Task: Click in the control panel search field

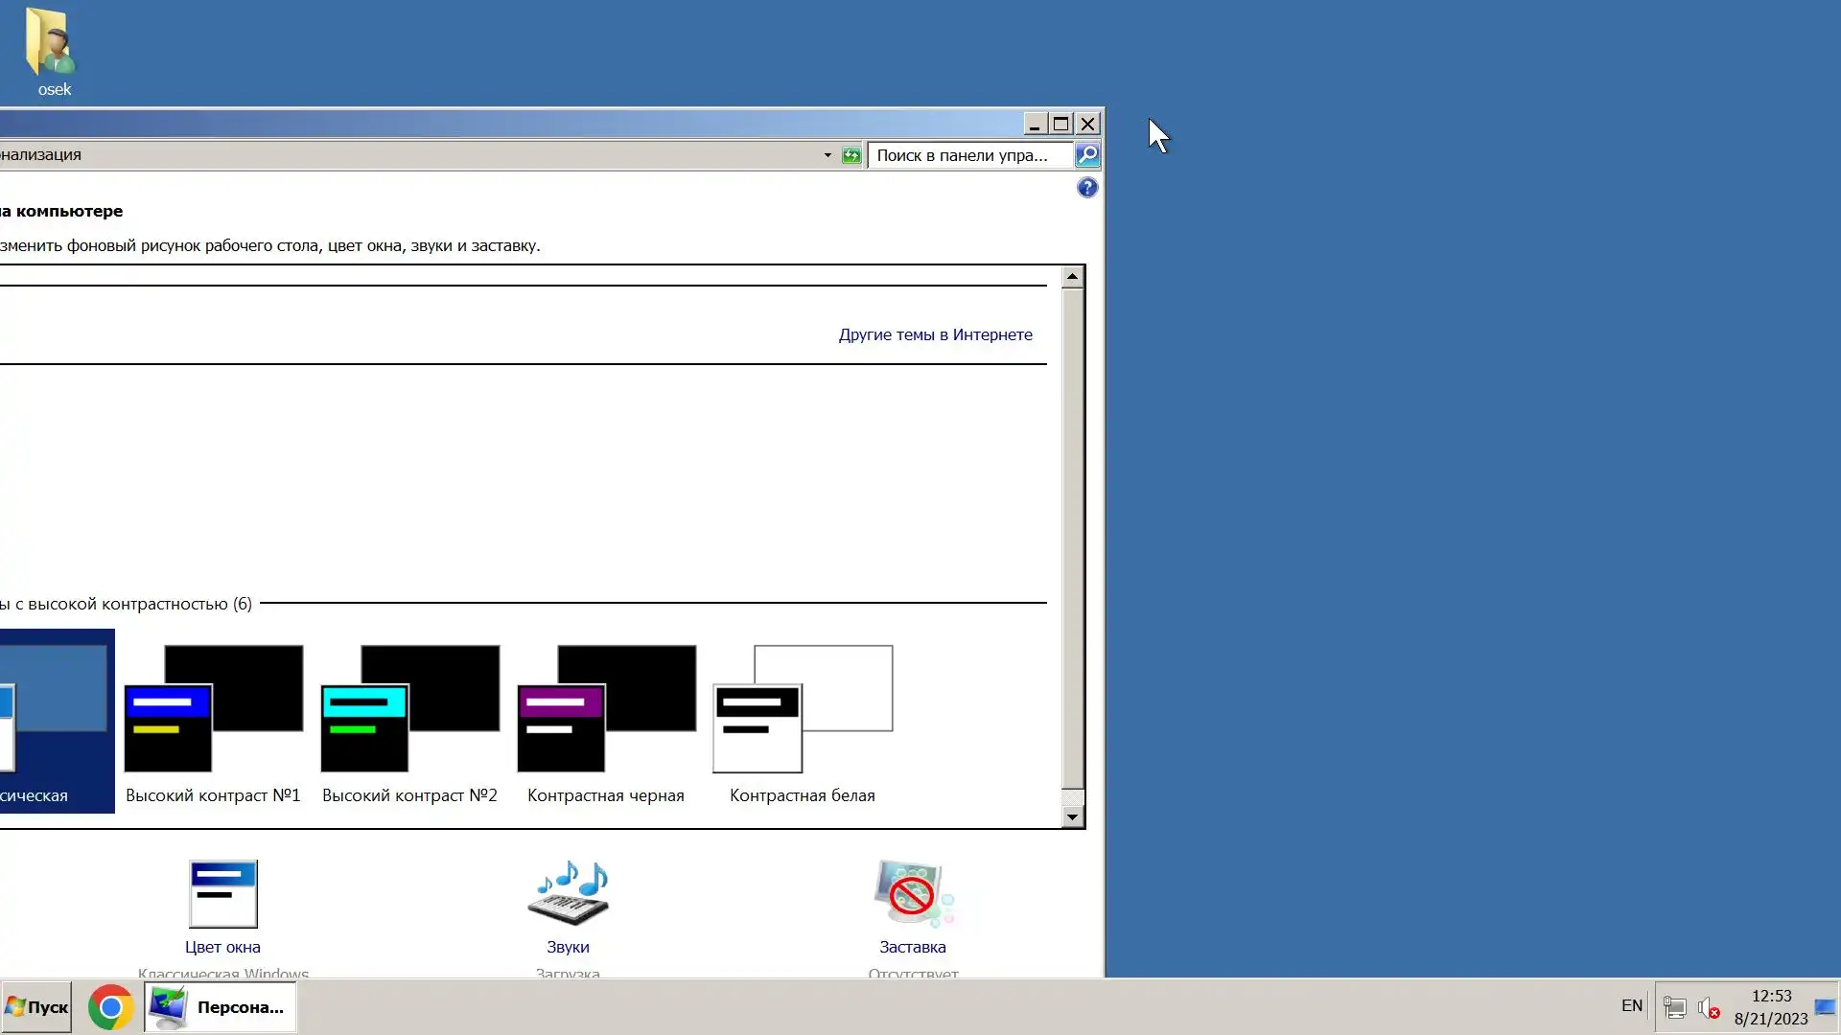Action: coord(968,155)
